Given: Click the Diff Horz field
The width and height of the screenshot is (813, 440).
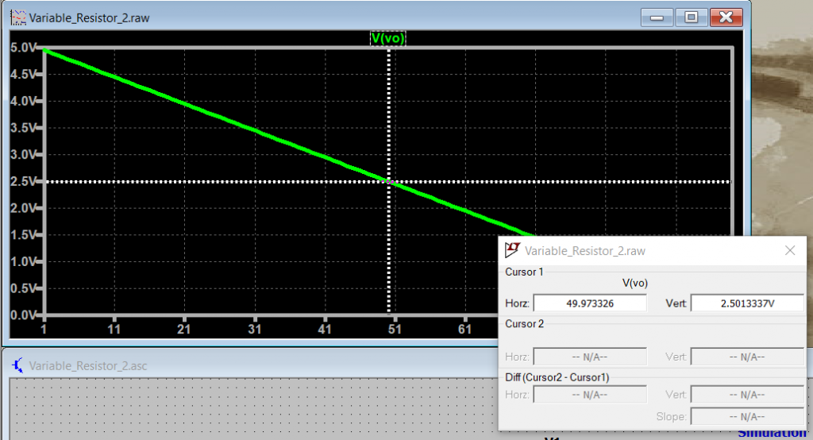Looking at the screenshot, I should [x=590, y=395].
